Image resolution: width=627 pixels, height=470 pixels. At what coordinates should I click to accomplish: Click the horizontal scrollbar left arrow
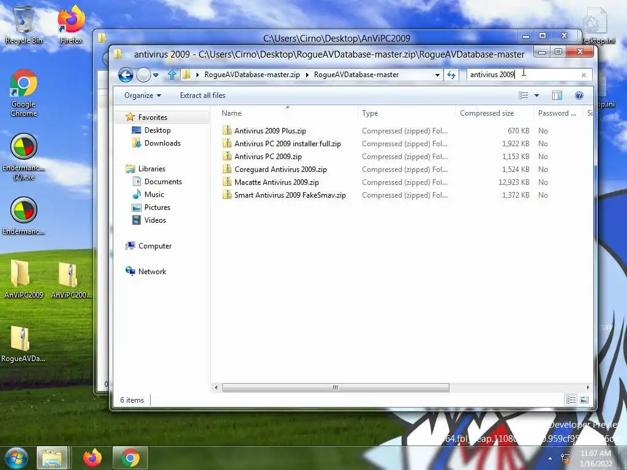coord(216,387)
